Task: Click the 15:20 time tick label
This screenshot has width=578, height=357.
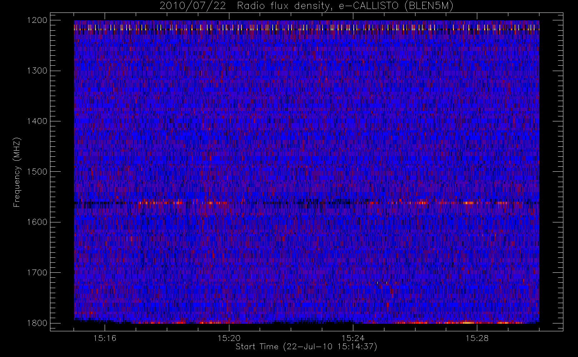Action: coord(229,338)
